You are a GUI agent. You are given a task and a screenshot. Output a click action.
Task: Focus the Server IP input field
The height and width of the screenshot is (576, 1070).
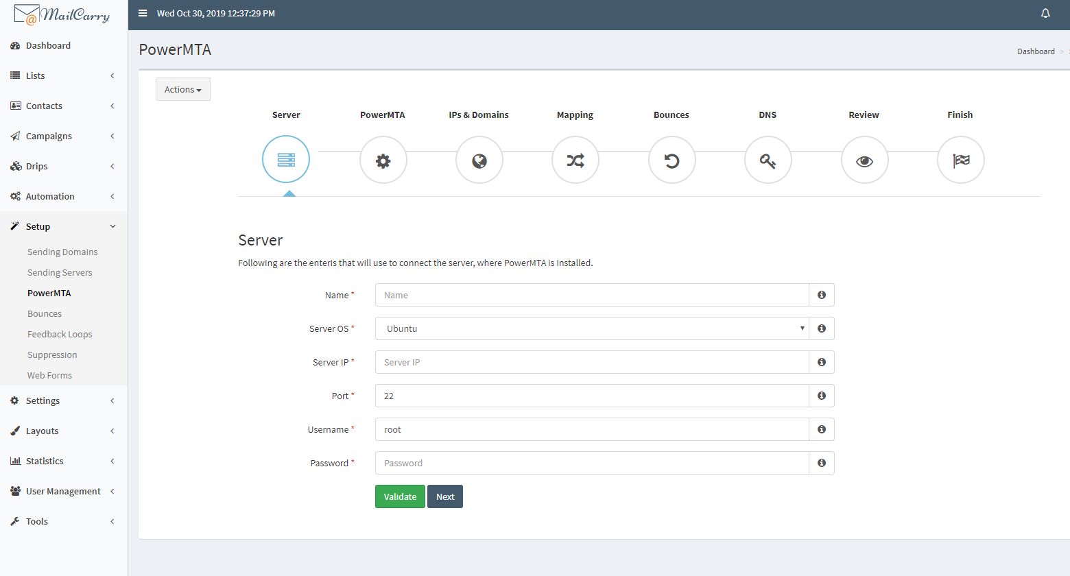coord(592,362)
